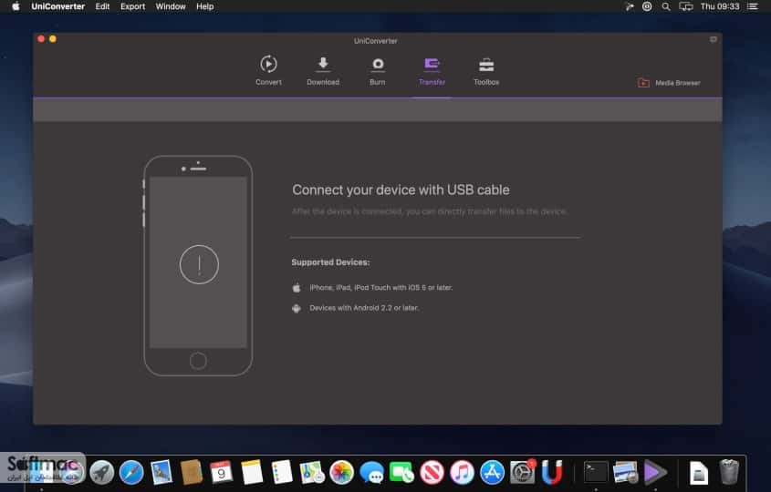Open iTunes from the Dock
The height and width of the screenshot is (492, 771).
tap(462, 472)
